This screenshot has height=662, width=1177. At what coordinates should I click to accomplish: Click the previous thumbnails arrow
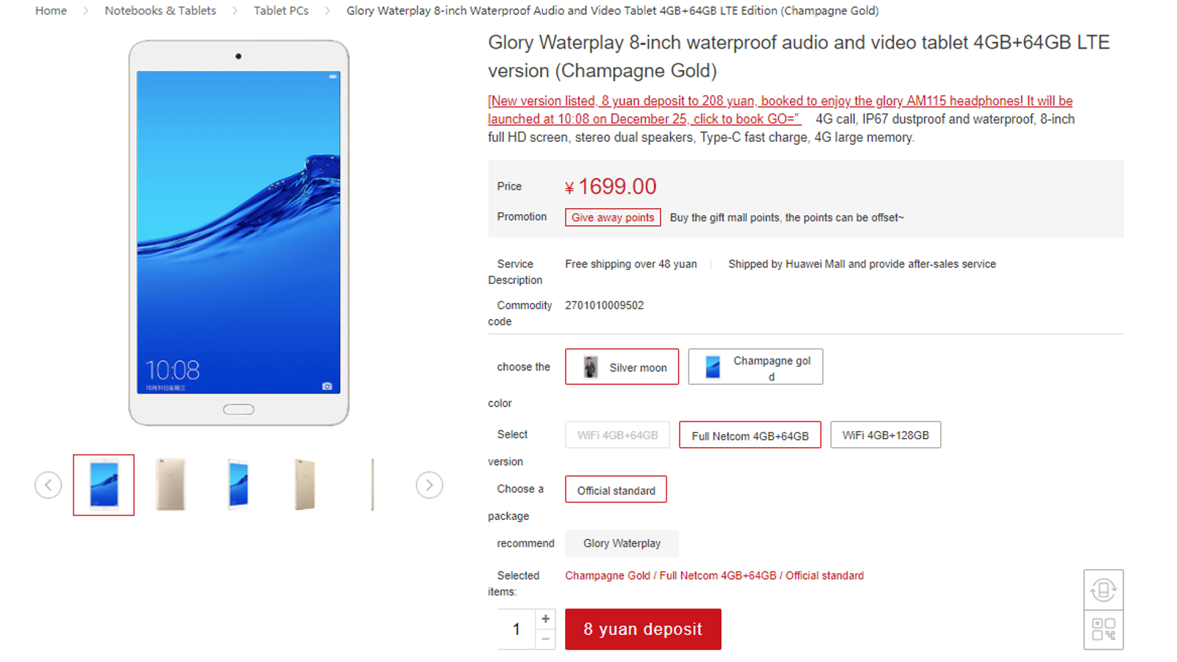(x=49, y=485)
